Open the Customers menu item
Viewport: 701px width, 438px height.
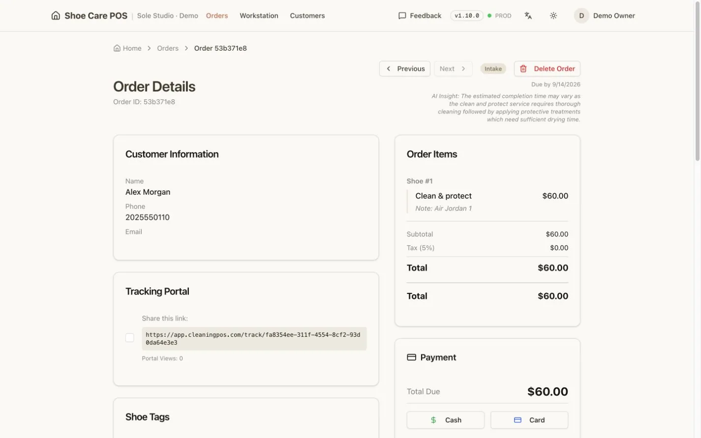click(307, 16)
